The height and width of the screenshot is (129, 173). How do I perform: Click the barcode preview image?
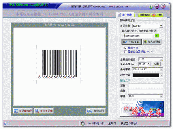pos(59,64)
